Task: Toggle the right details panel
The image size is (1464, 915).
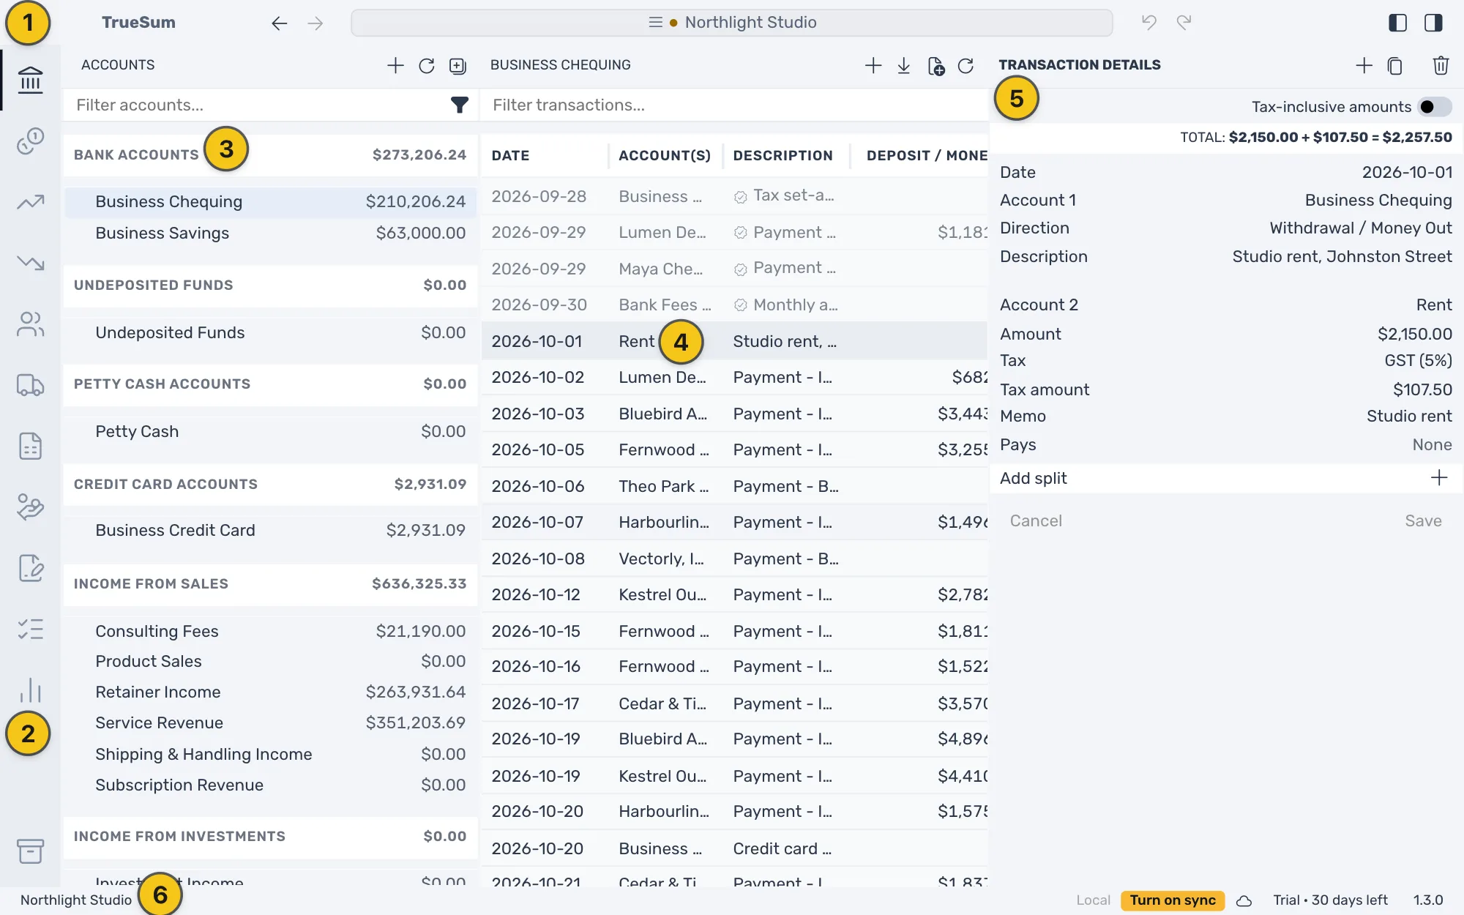Action: (x=1433, y=23)
